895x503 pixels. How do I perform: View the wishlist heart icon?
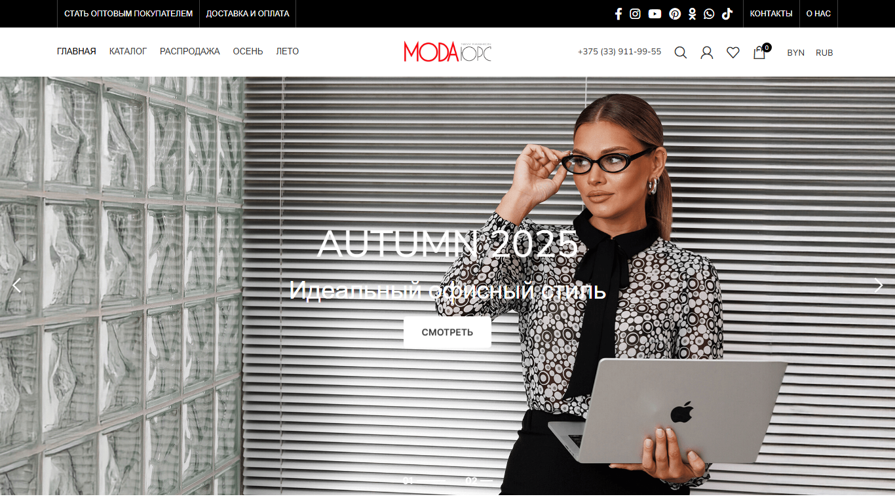point(733,52)
